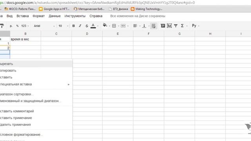Click the text color A icon
The image size is (251, 141).
[93, 26]
